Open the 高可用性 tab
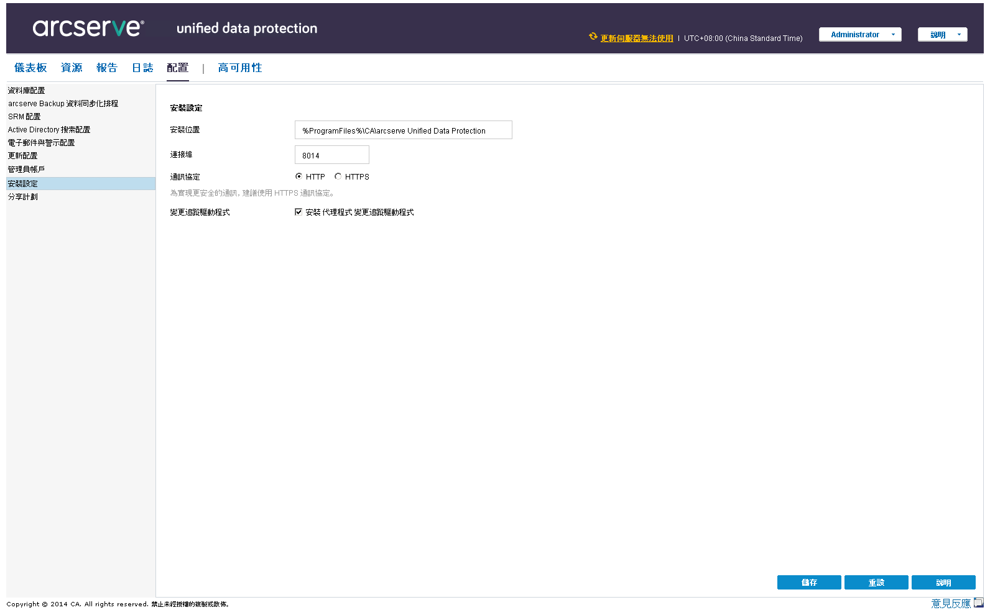This screenshot has width=990, height=610. [240, 68]
